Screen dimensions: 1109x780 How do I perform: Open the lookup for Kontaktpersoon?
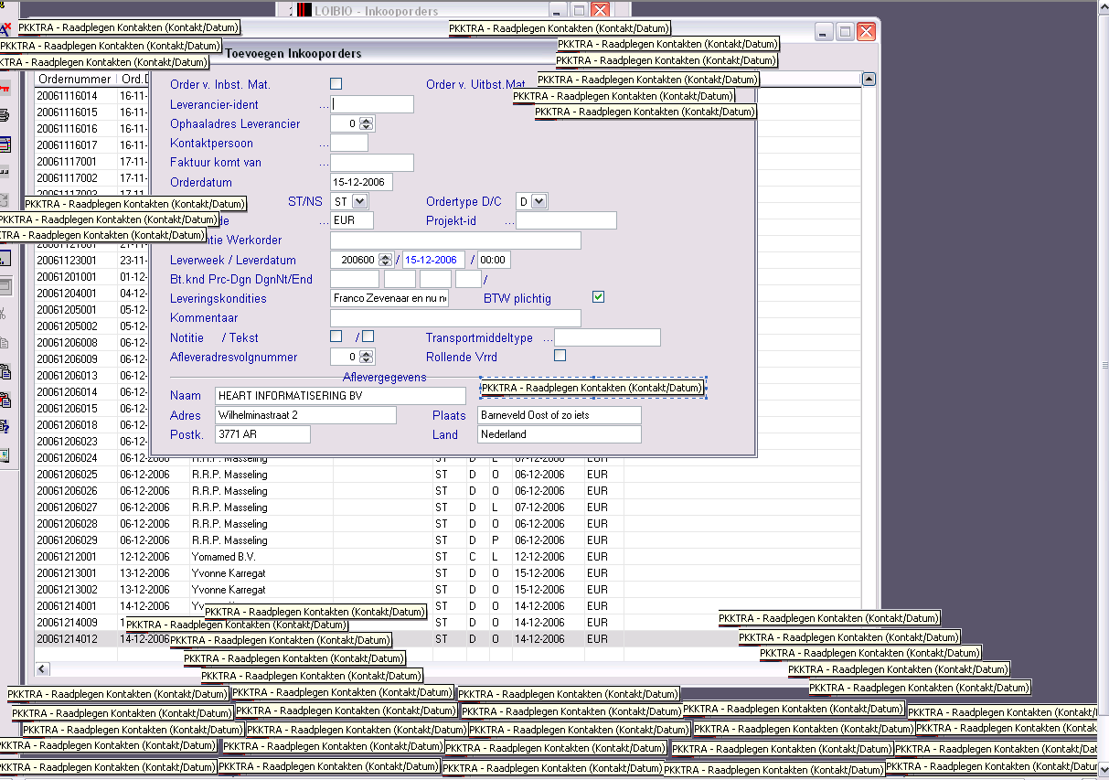(x=324, y=144)
